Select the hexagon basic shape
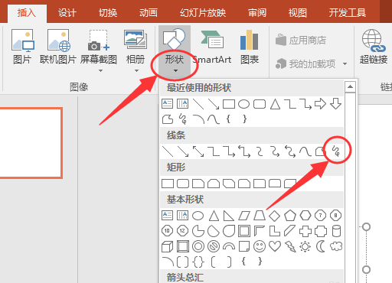Screen dimensions: 392x283 pos(305,216)
